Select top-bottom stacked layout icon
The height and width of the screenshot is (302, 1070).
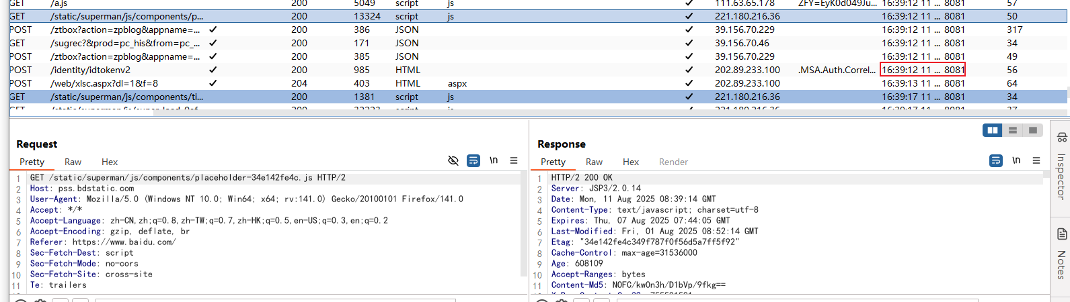tap(1013, 130)
